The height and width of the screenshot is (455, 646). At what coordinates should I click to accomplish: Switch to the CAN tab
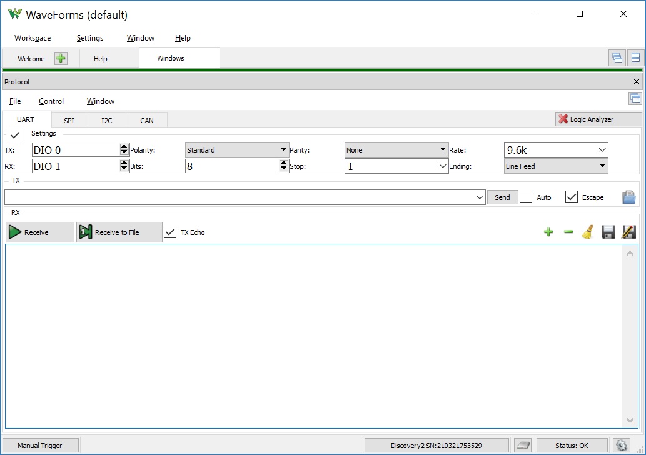[147, 120]
